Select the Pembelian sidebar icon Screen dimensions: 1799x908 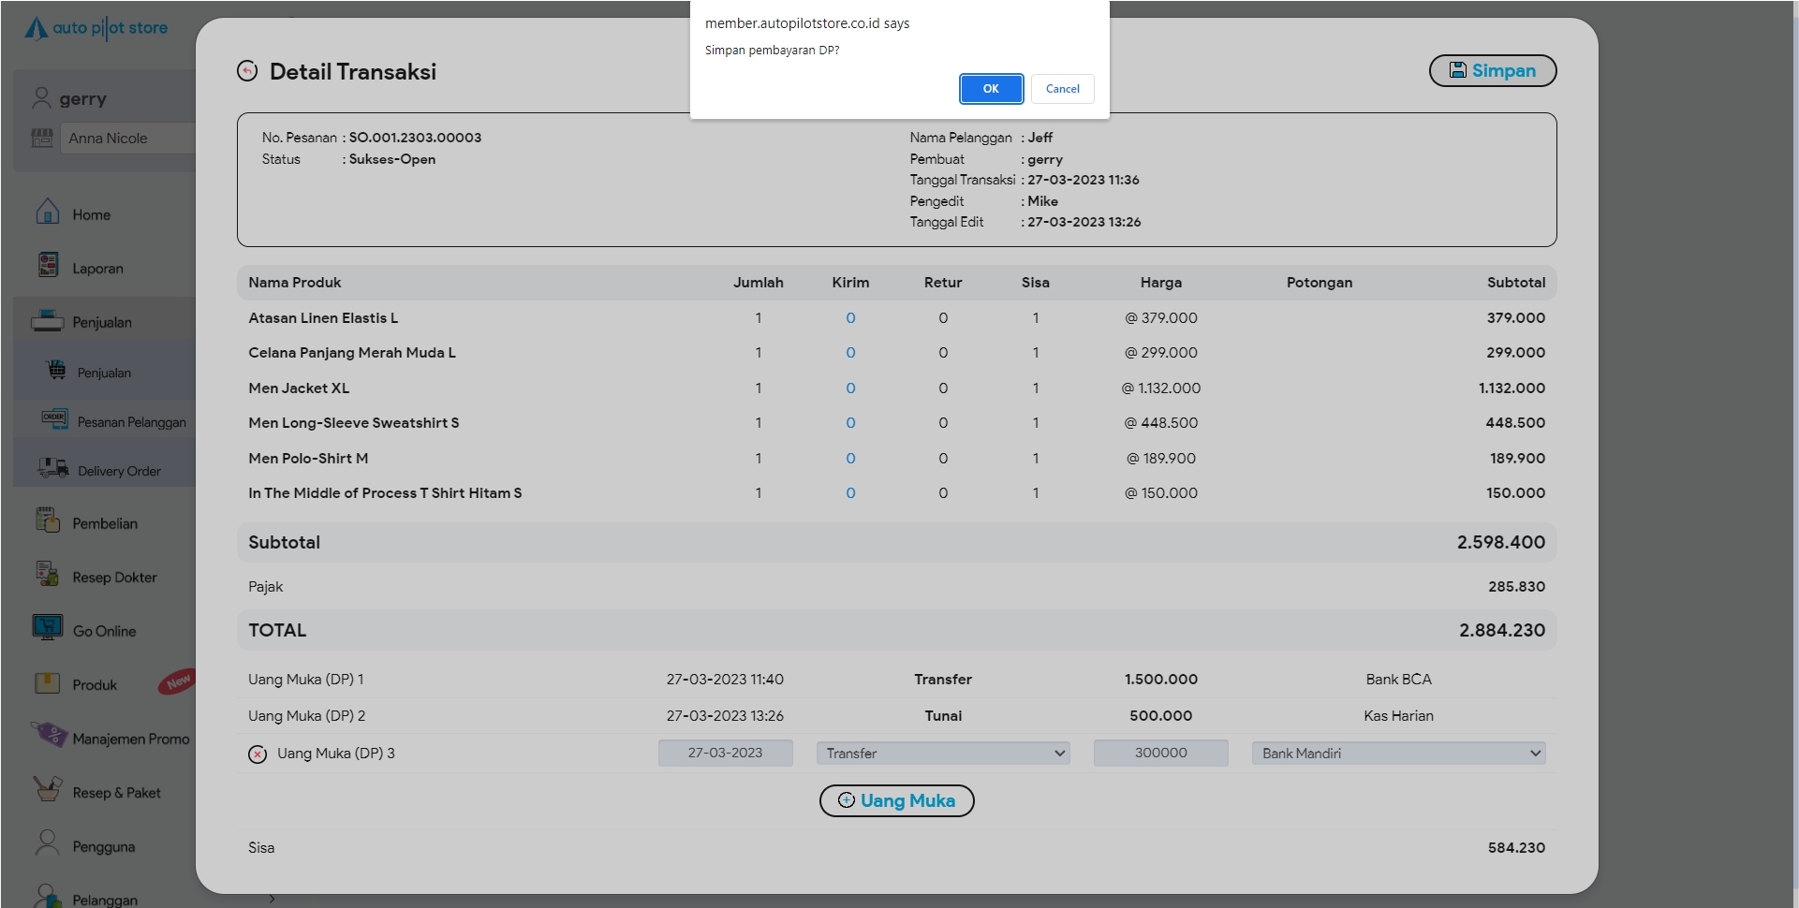pyautogui.click(x=48, y=520)
